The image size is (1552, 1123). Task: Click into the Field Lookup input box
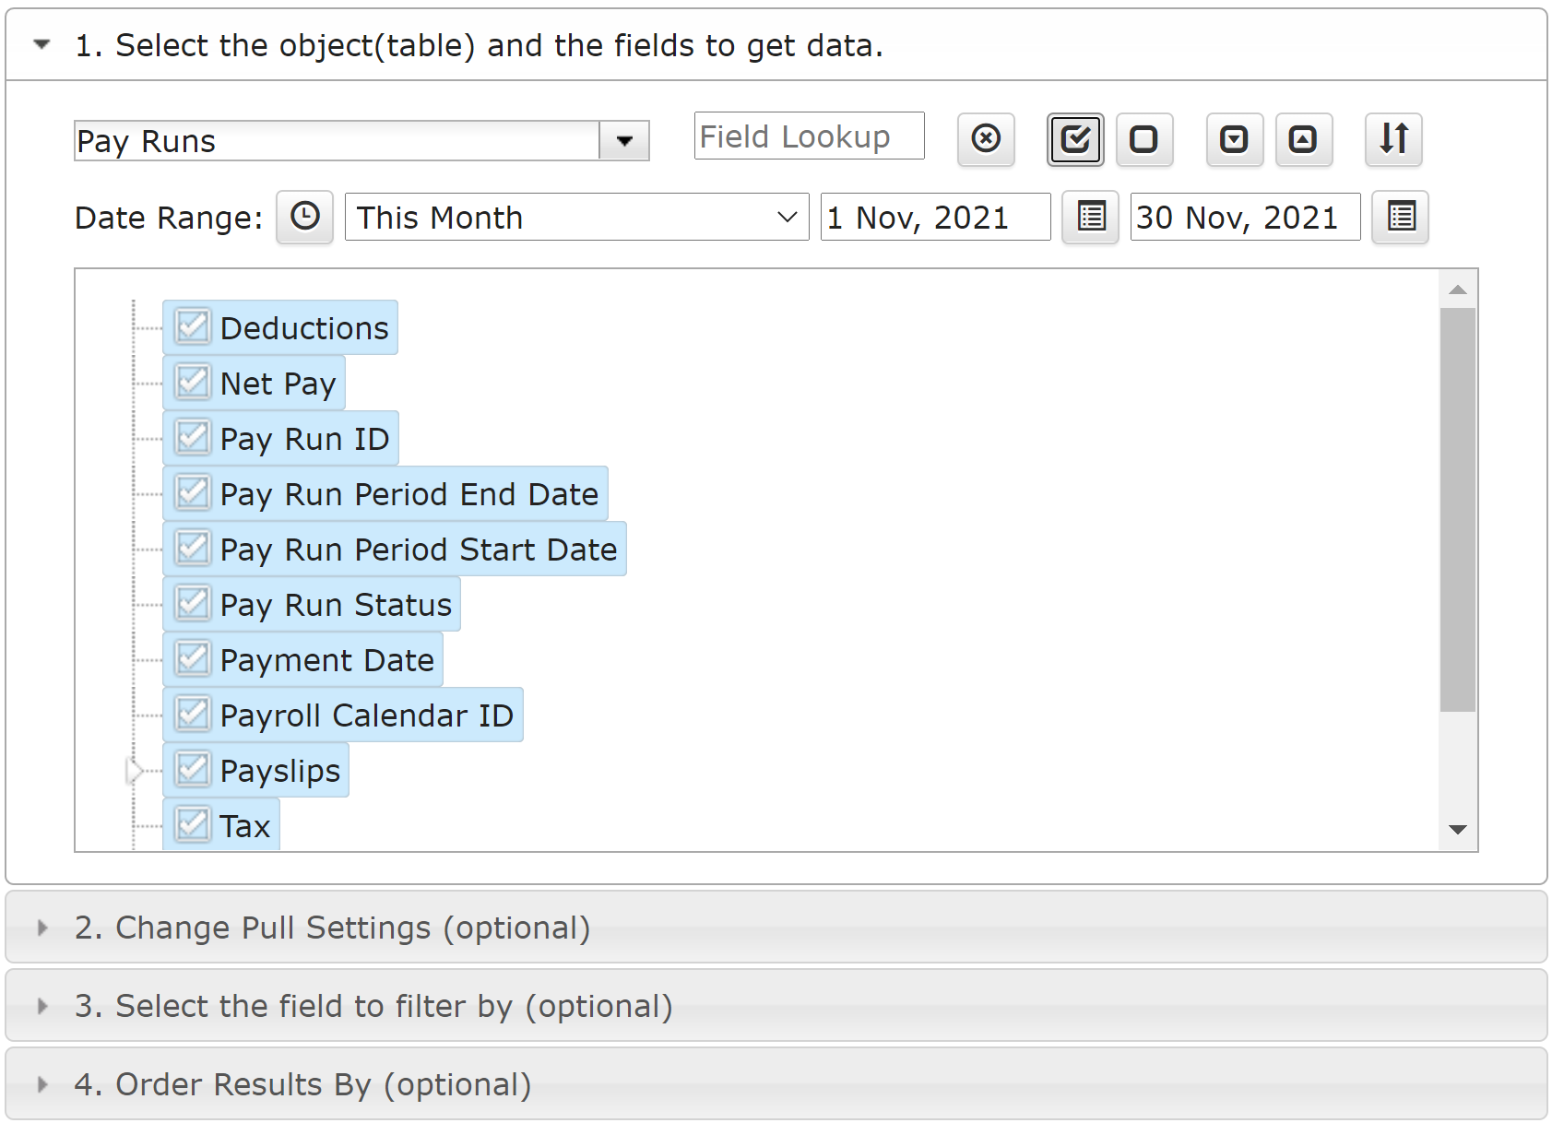coord(809,136)
